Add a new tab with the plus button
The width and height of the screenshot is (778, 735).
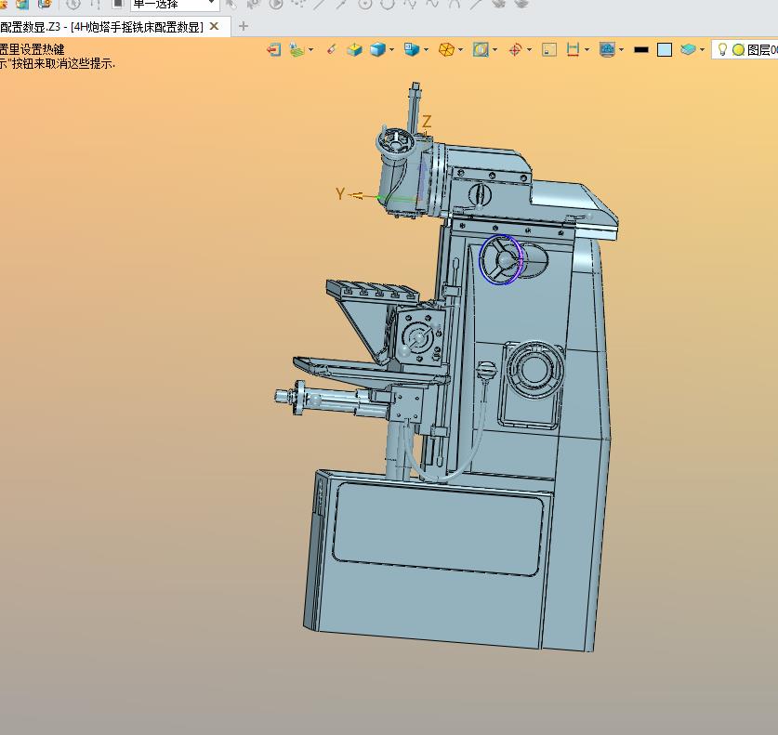244,26
